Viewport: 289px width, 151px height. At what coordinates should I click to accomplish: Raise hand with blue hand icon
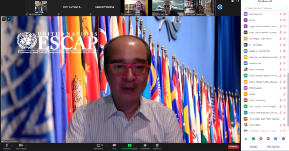pyautogui.click(x=246, y=139)
